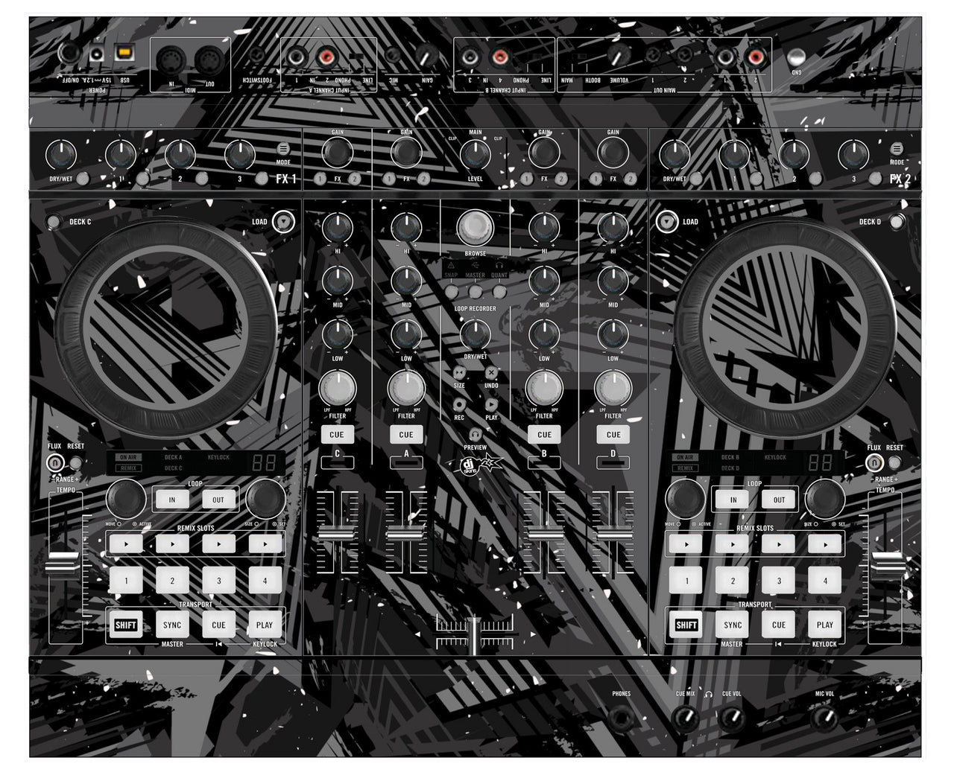This screenshot has height=784, width=954.
Task: Click the LOAD arrow for Deck D
Action: (666, 220)
